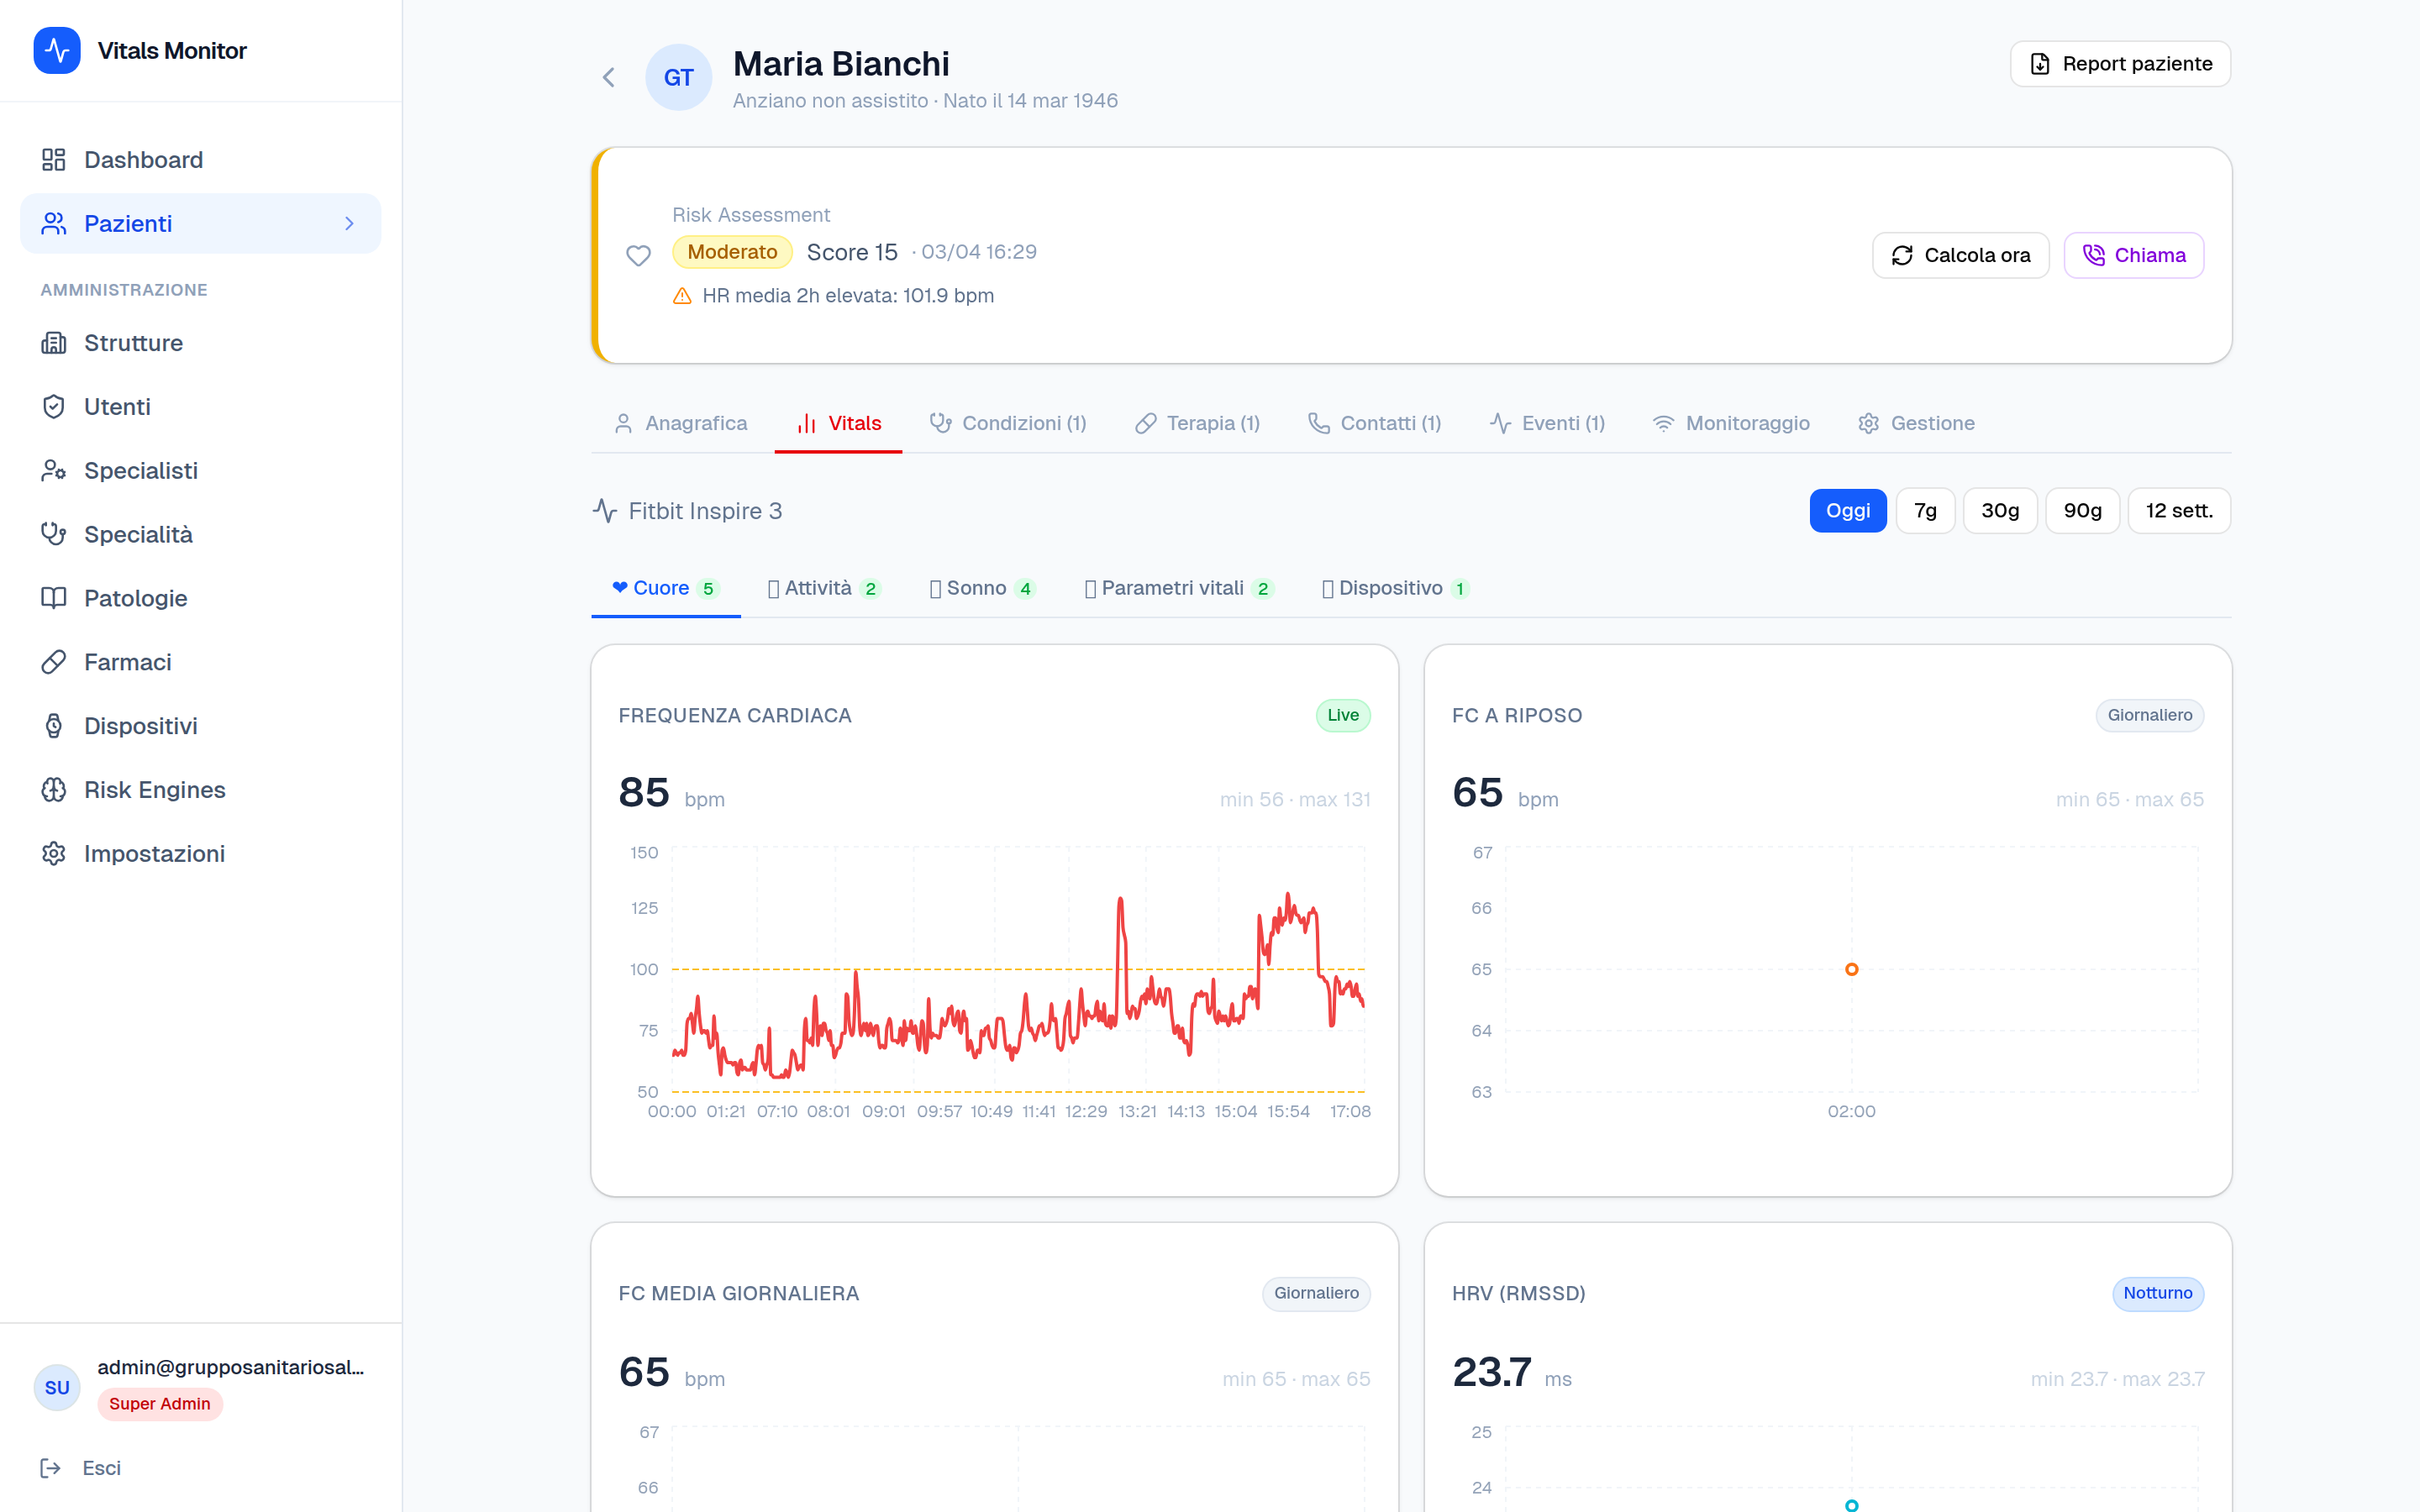Viewport: 2420px width, 1512px height.
Task: Open the Contatti (1) tab
Action: tap(1375, 424)
